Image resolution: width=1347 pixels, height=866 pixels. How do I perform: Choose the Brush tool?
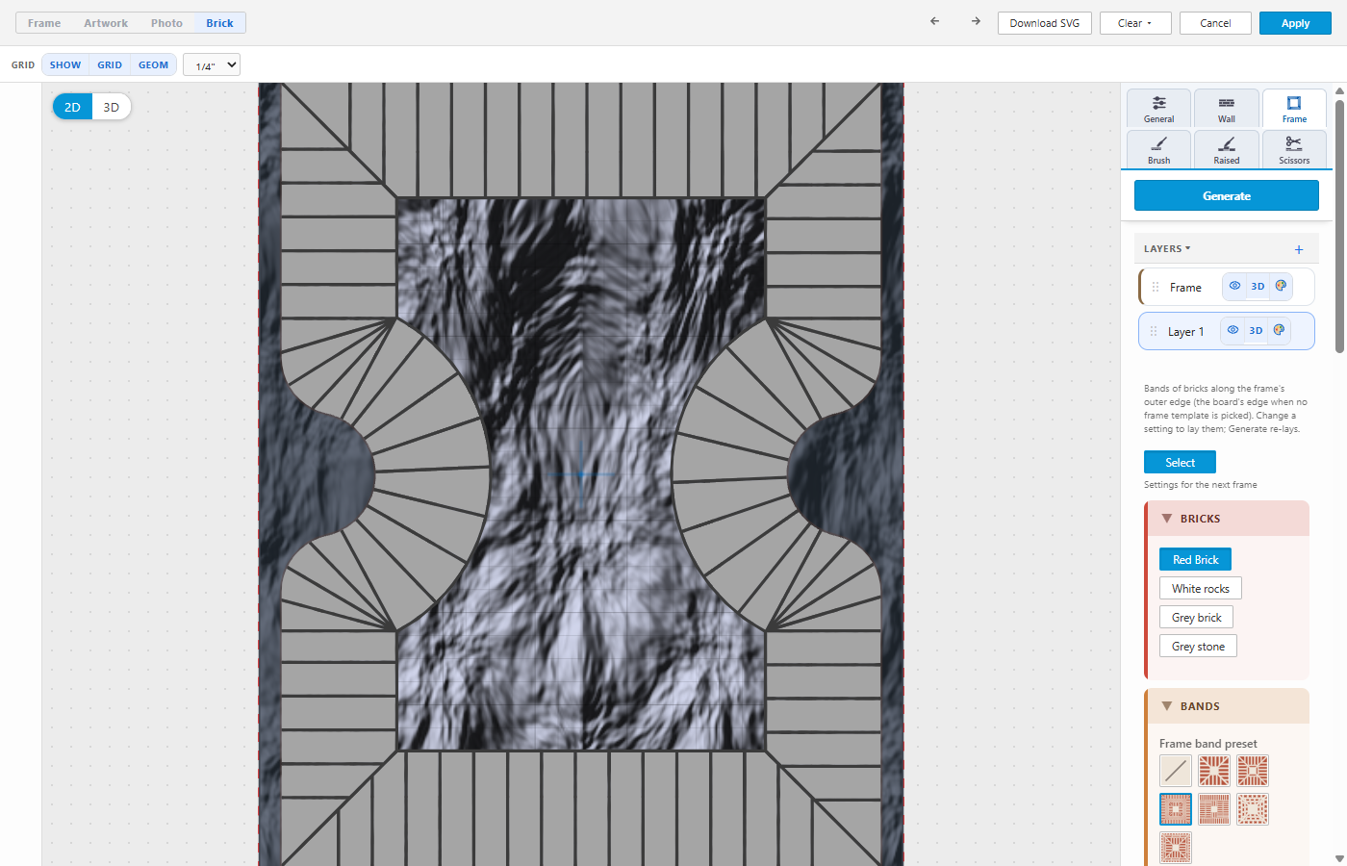tap(1158, 149)
